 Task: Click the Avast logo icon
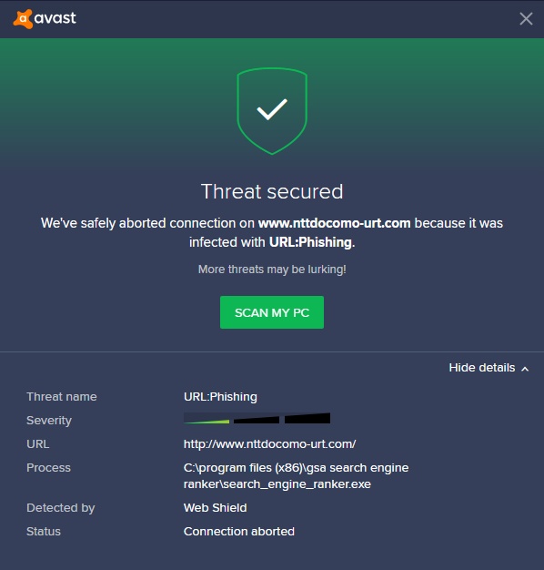[23, 19]
